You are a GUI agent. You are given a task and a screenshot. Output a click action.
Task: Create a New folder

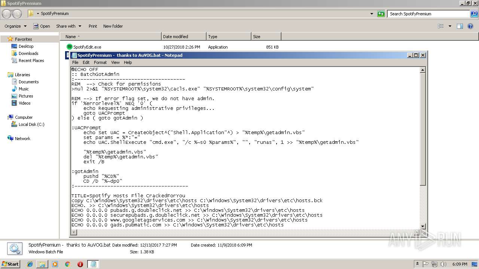[x=113, y=26]
